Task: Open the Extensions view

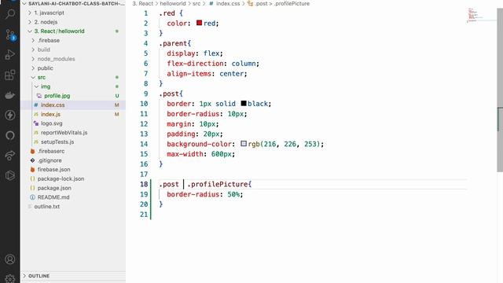Action: point(10,75)
